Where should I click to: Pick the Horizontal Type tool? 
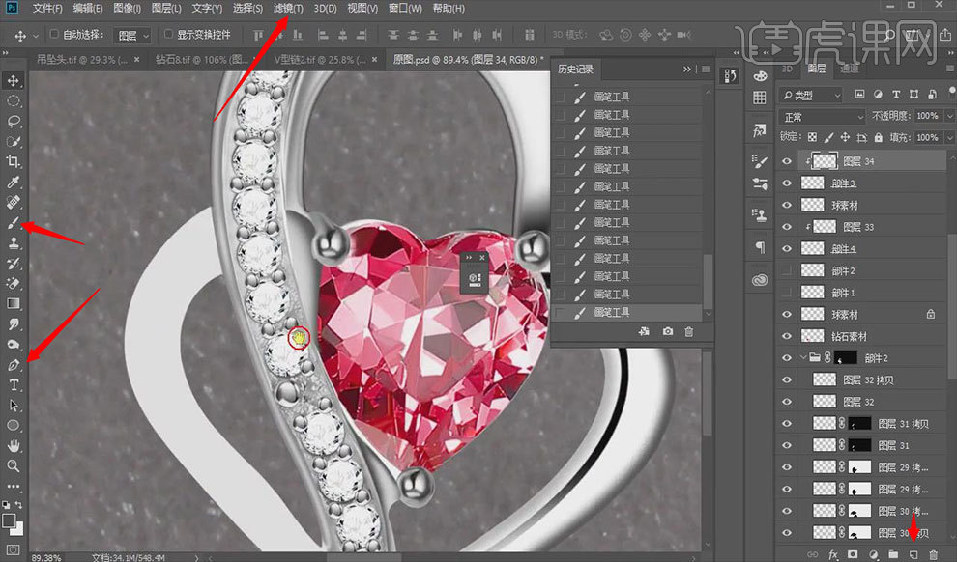click(x=14, y=385)
